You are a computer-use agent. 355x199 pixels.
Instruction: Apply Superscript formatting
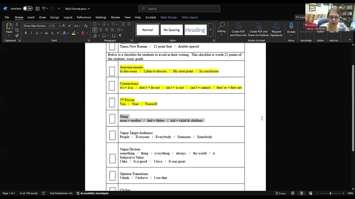(x=58, y=33)
